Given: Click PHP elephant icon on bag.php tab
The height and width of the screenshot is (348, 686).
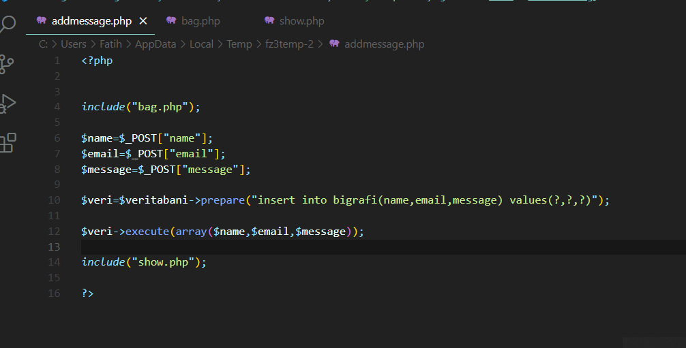Looking at the screenshot, I should pyautogui.click(x=171, y=20).
